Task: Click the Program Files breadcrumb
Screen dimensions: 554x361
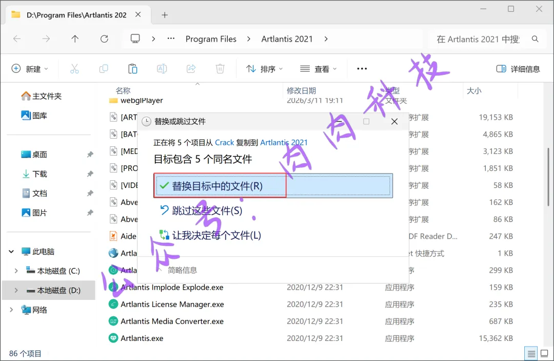Action: pyautogui.click(x=211, y=39)
